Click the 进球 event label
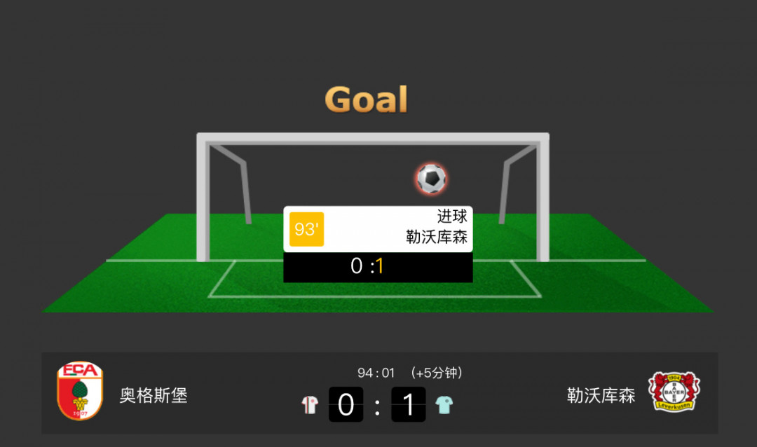 point(452,216)
